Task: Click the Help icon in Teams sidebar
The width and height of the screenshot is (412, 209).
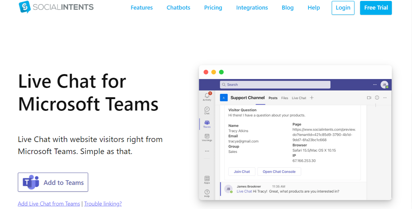Action: [x=207, y=192]
